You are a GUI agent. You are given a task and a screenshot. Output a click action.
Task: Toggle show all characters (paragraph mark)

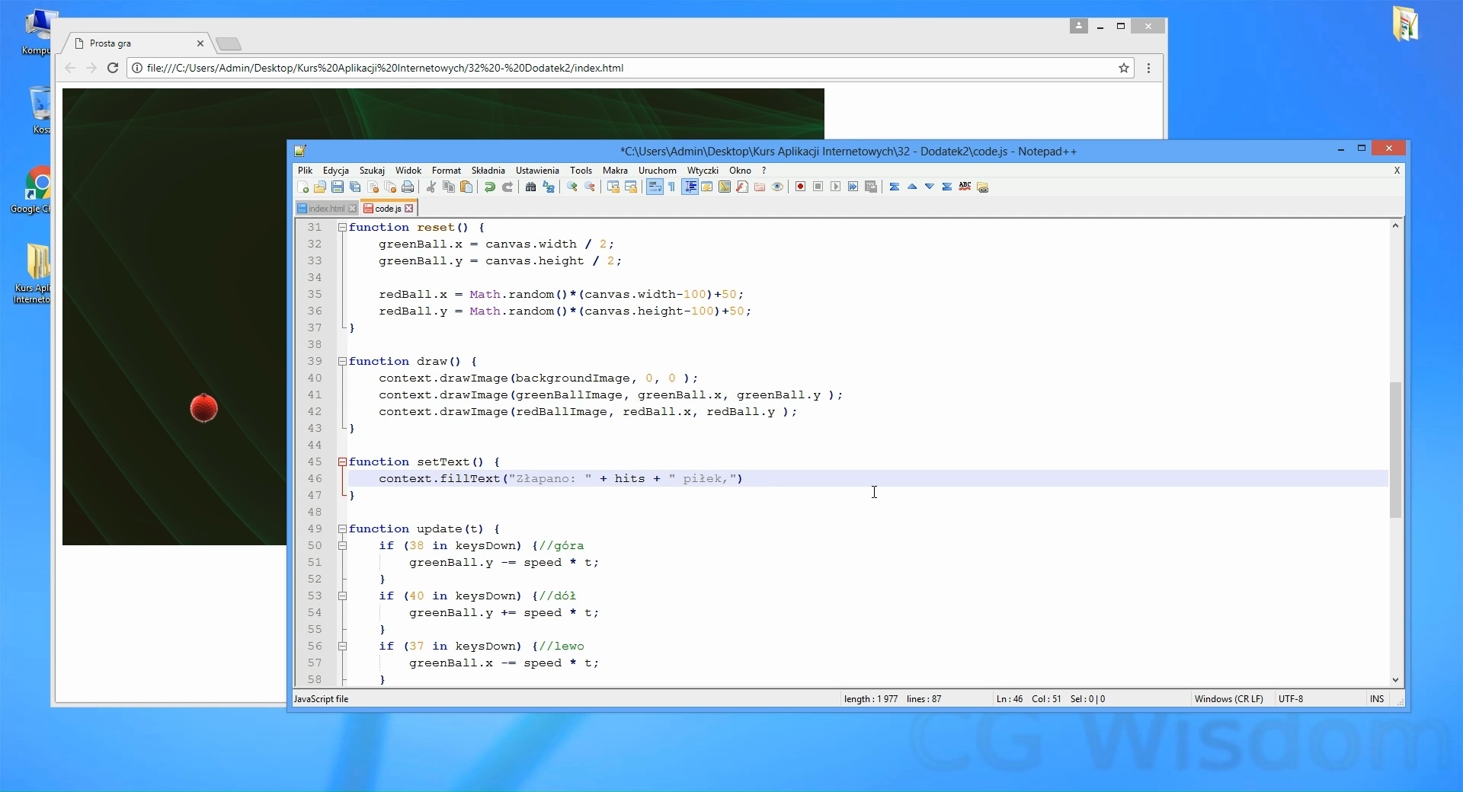point(672,187)
